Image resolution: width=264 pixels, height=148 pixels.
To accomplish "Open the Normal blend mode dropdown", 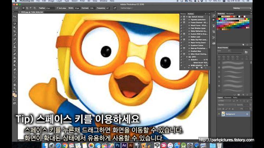I will click(x=226, y=105).
